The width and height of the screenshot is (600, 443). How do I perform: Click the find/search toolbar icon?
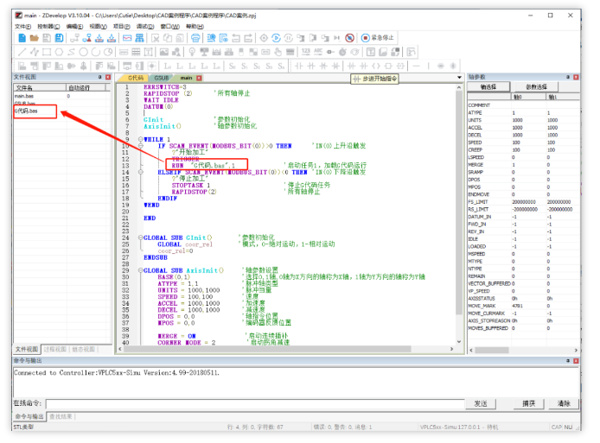click(x=211, y=38)
